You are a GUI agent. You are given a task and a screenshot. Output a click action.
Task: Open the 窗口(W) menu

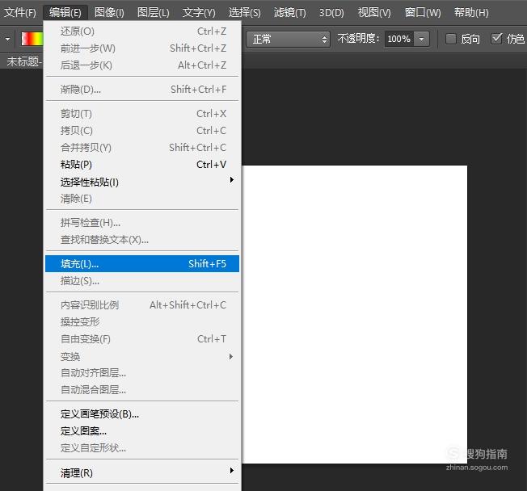pos(423,13)
